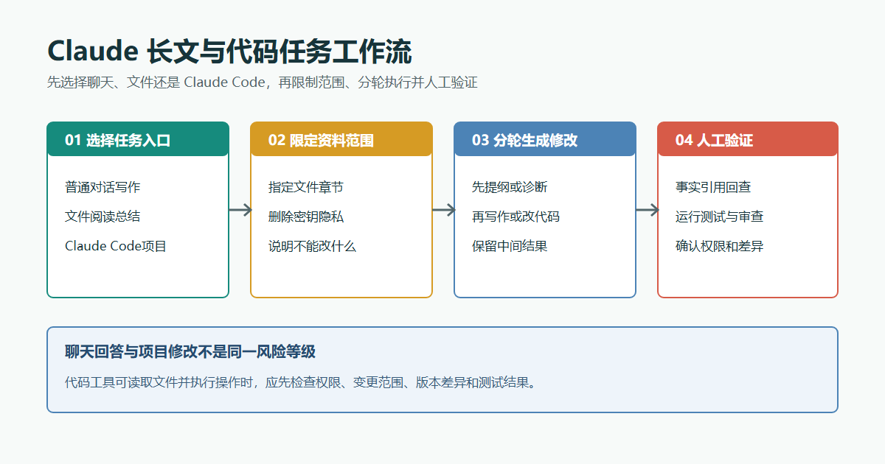Image resolution: width=885 pixels, height=464 pixels.
Task: Click the note text starting with '代码工具可读取文件'
Action: click(300, 382)
